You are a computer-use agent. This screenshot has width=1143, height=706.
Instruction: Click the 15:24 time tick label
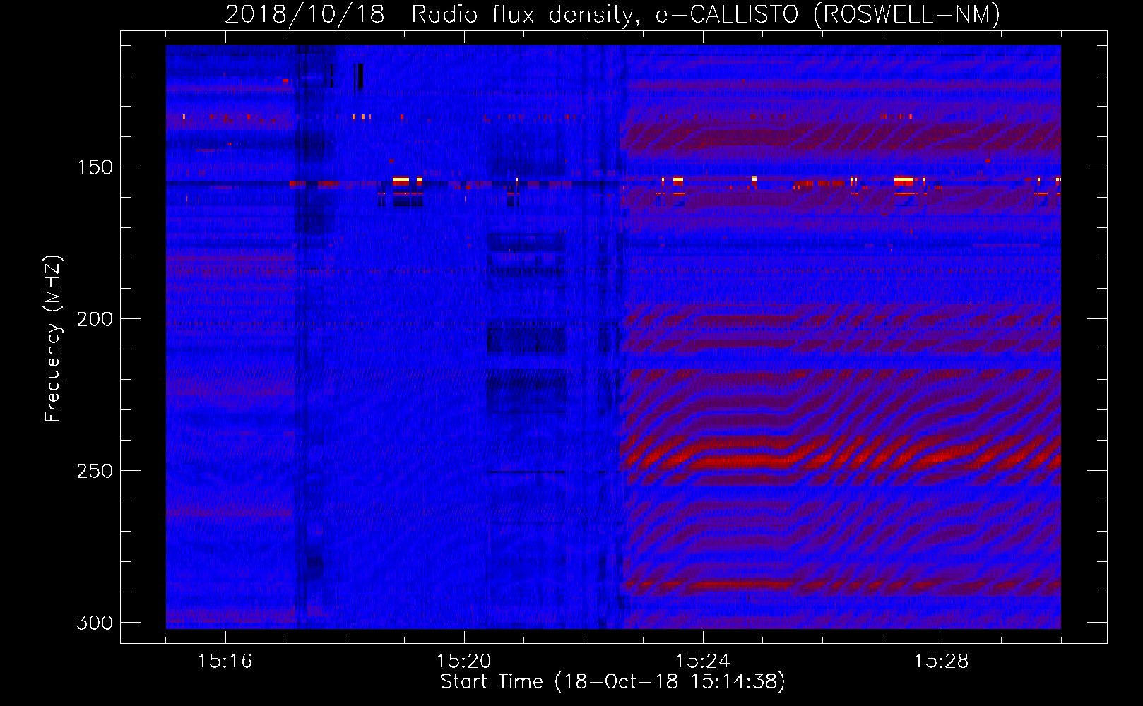(703, 662)
